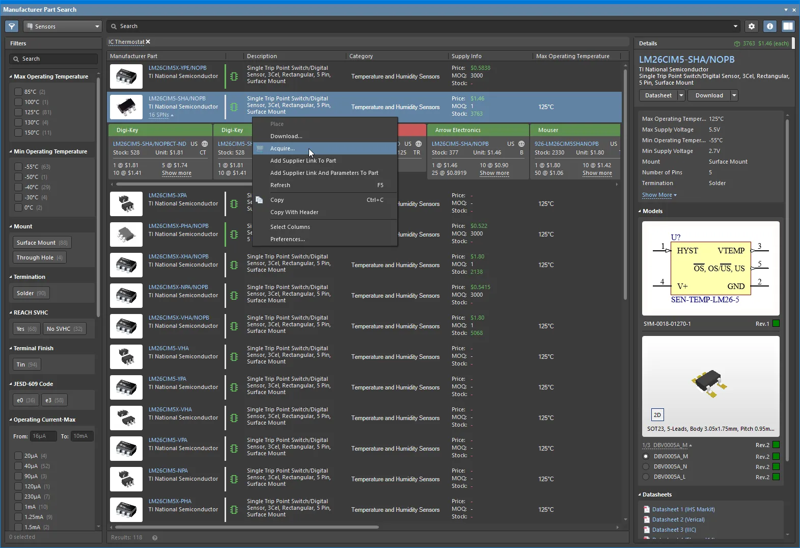Click the Through Hole filter button

(x=39, y=257)
